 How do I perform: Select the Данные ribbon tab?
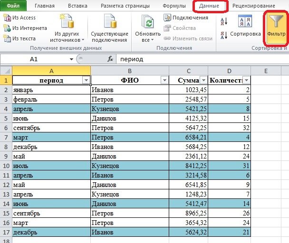coord(209,6)
